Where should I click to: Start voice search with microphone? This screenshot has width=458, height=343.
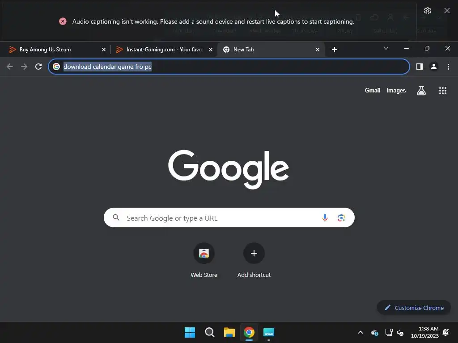pyautogui.click(x=325, y=218)
